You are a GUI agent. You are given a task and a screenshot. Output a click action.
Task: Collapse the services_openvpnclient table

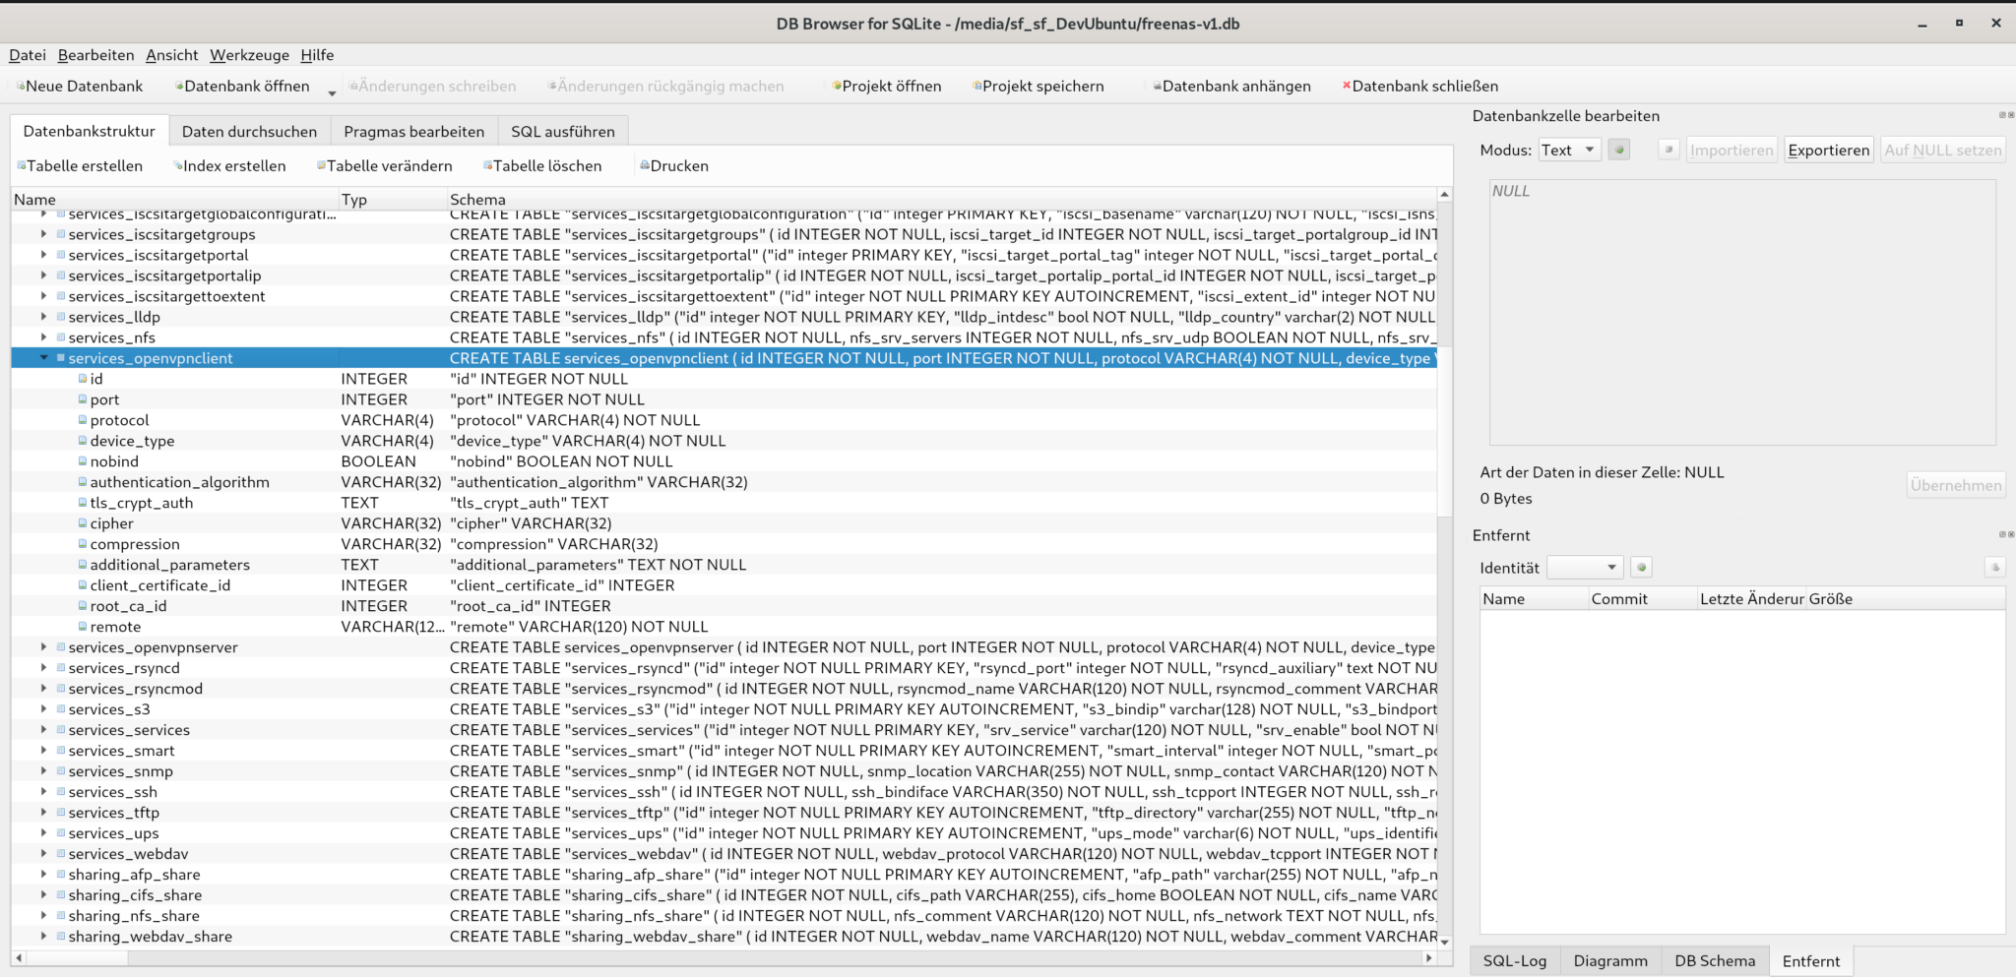[x=44, y=358]
